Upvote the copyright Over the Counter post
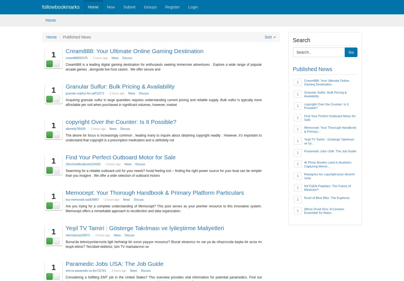The image size is (404, 281). click(x=50, y=135)
